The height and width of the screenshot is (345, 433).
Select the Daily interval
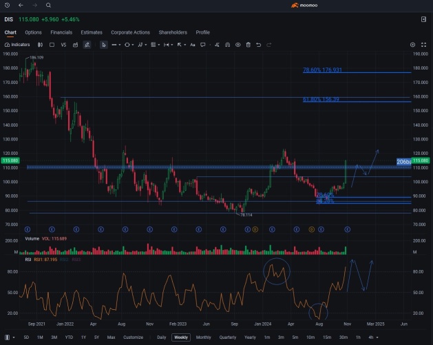pos(162,337)
